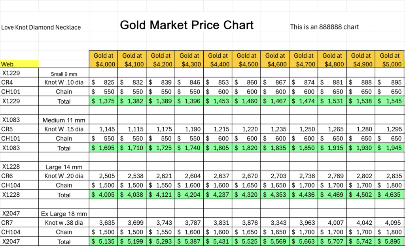Select the green total cell showing $4,121

pyautogui.click(x=161, y=195)
